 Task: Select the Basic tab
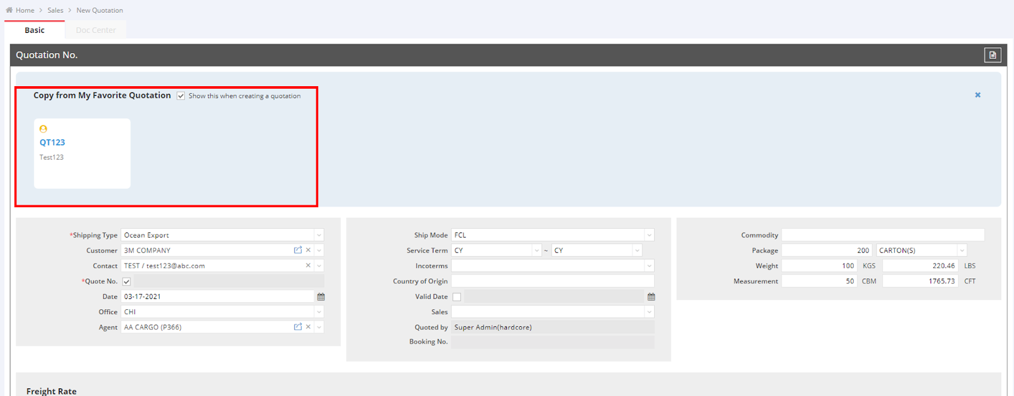tap(34, 30)
